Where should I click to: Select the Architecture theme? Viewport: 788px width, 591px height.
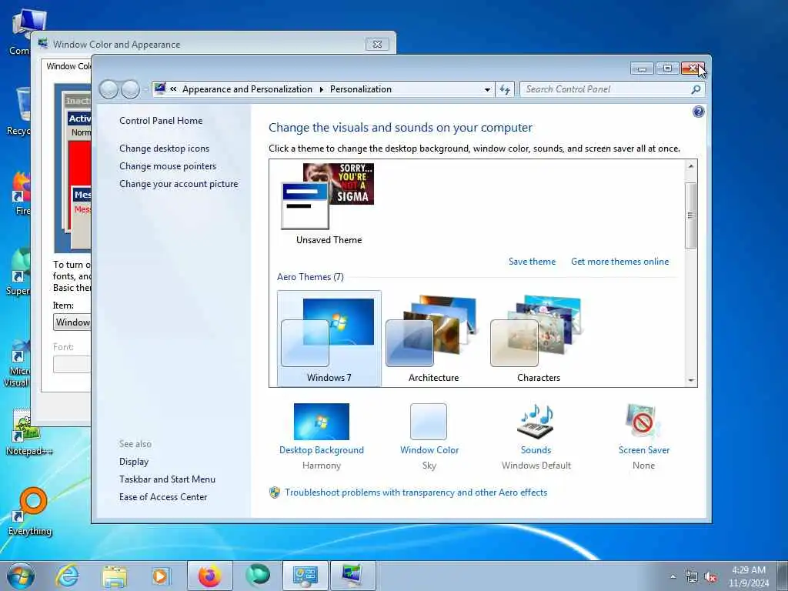tap(433, 339)
